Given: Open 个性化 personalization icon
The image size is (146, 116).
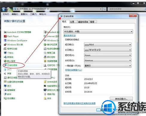Looking at the screenshot, I should pyautogui.click(x=5, y=53).
